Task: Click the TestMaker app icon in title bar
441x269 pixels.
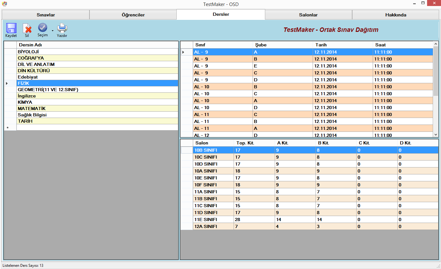Action: 4,4
